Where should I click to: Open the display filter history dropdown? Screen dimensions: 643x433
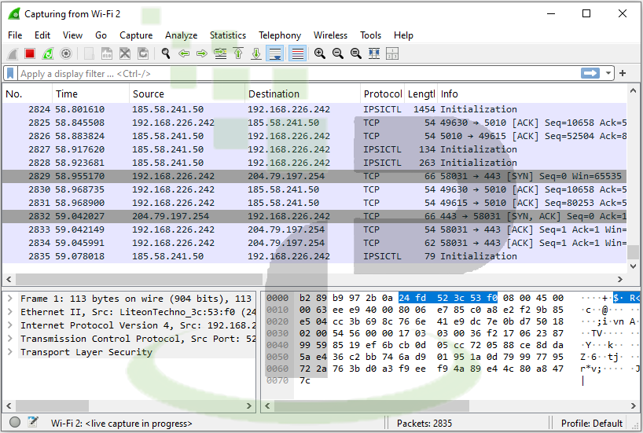click(608, 73)
